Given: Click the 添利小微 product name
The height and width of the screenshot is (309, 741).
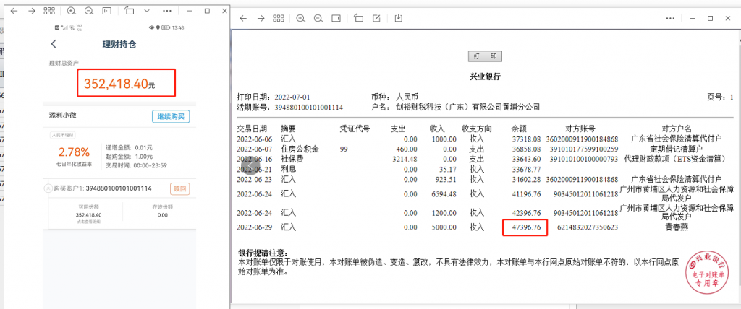Looking at the screenshot, I should [63, 115].
